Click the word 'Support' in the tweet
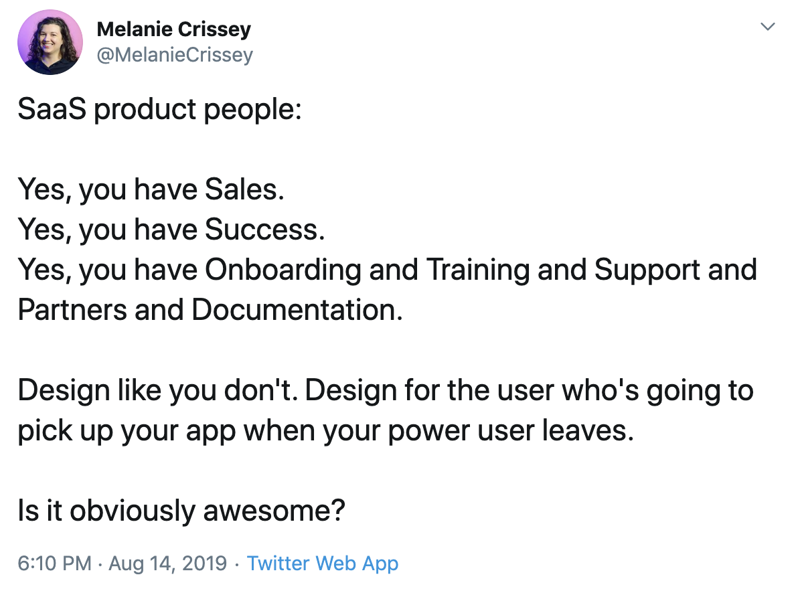This screenshot has height=593, width=798. click(x=647, y=270)
